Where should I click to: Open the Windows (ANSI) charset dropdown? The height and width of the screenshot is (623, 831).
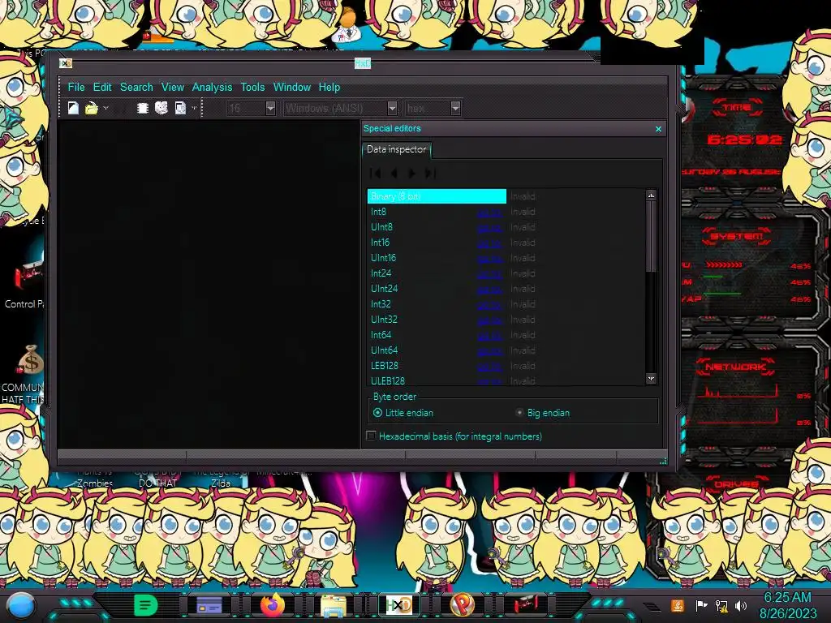[x=392, y=108]
